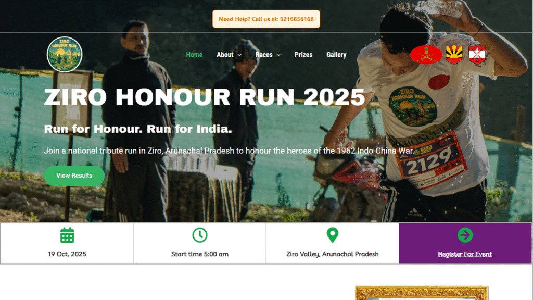Expand the About dropdown chevron
Viewport: 533px width, 300px height.
pos(239,55)
